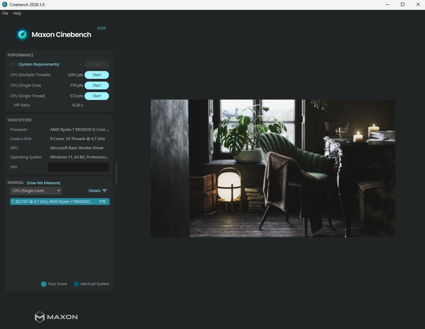Screen dimensions: 425x329
Task: Start the CPU (Single Thread) benchmark
Action: pyautogui.click(x=97, y=96)
